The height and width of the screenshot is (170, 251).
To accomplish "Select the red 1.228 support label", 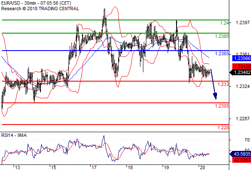I will click(x=223, y=127).
